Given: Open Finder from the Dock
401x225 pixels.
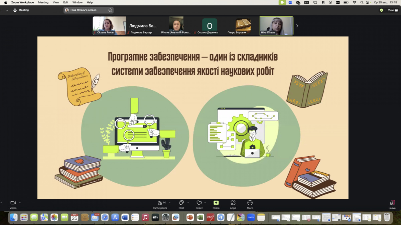Looking at the screenshot, I should pos(14,217).
